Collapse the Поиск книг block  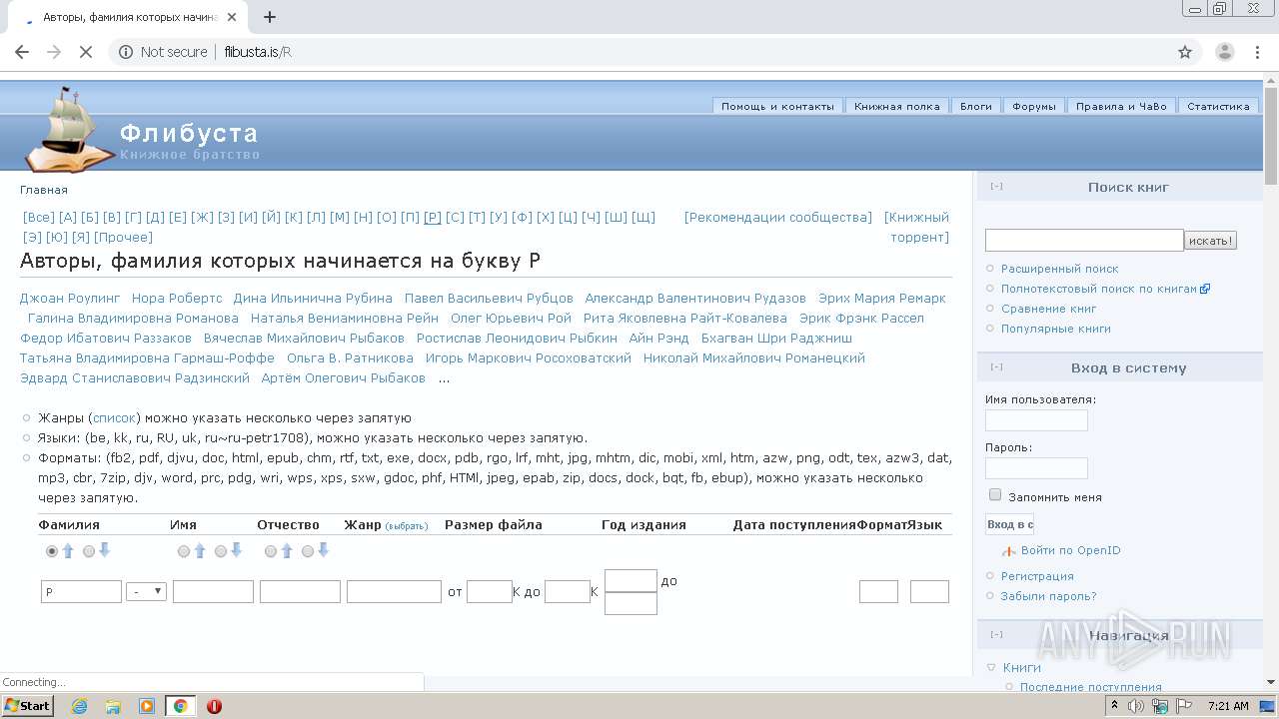click(996, 187)
